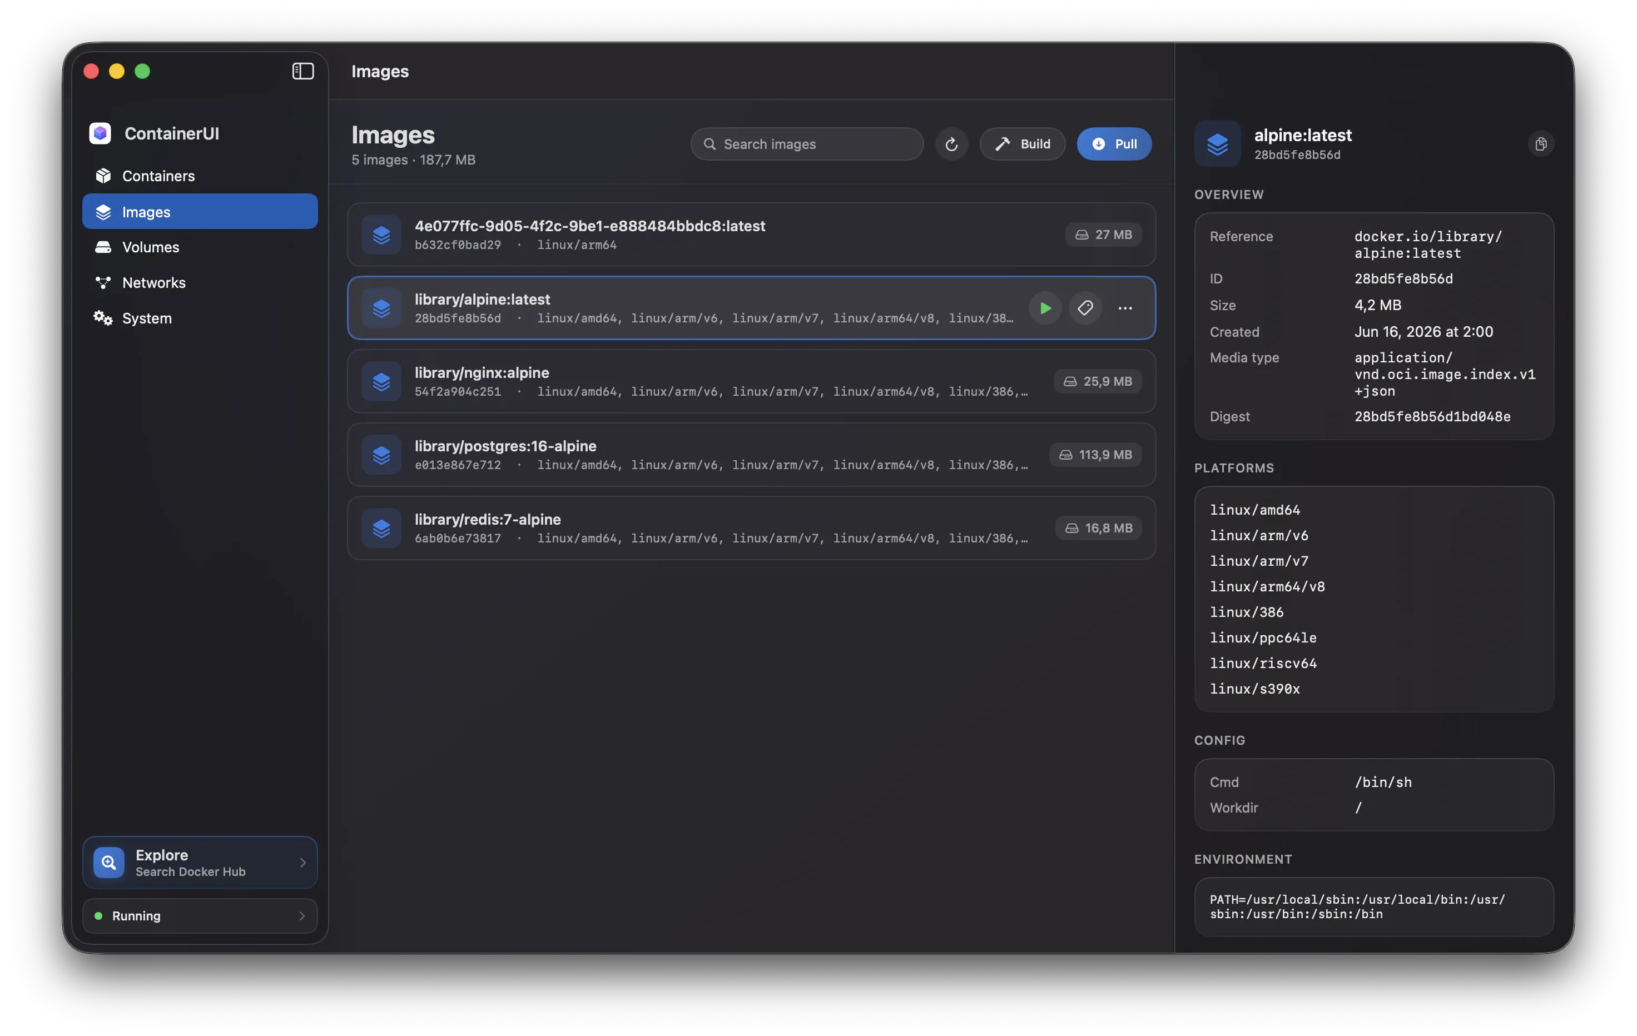This screenshot has height=1036, width=1637.
Task: Select Images in the sidebar
Action: pos(200,211)
